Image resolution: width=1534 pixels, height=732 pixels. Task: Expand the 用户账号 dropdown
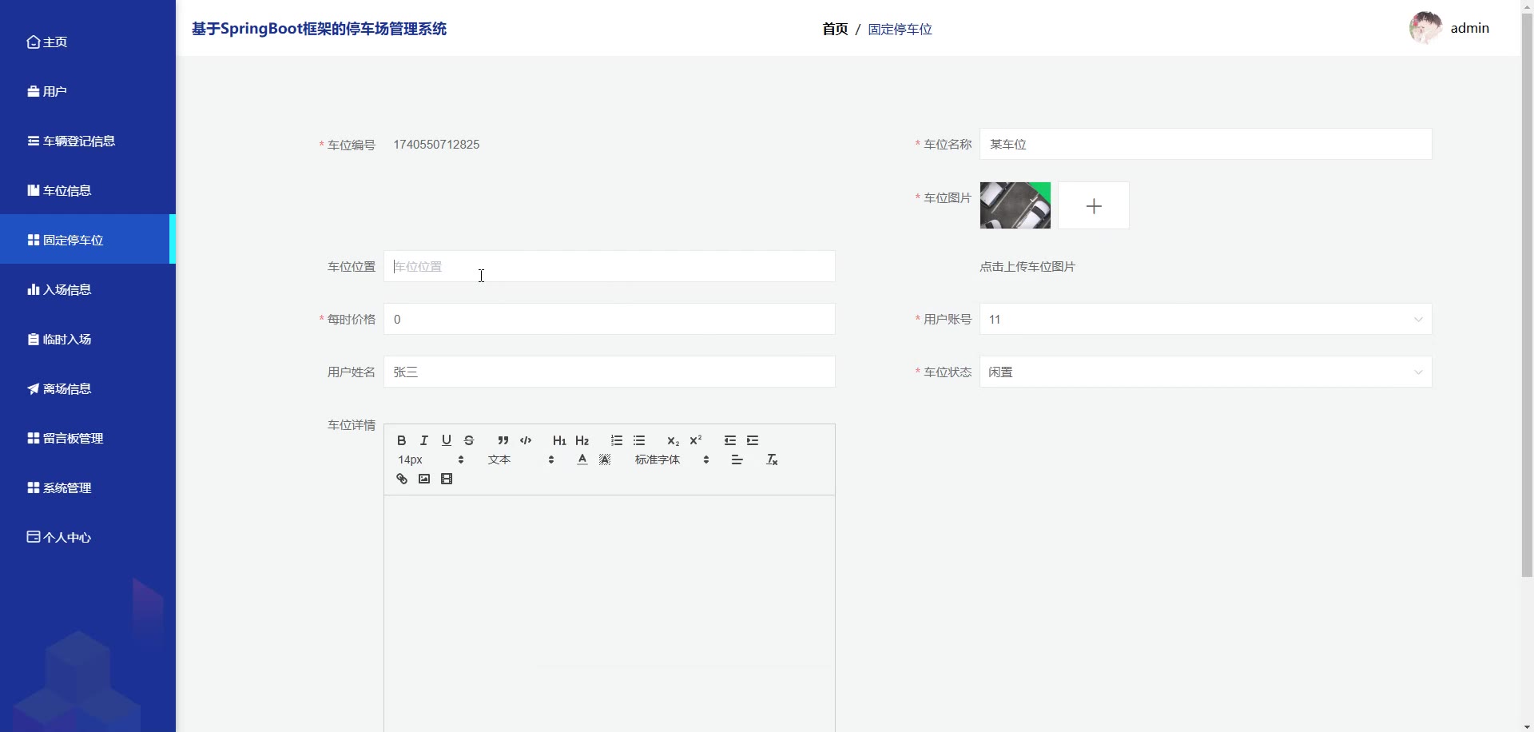point(1205,320)
